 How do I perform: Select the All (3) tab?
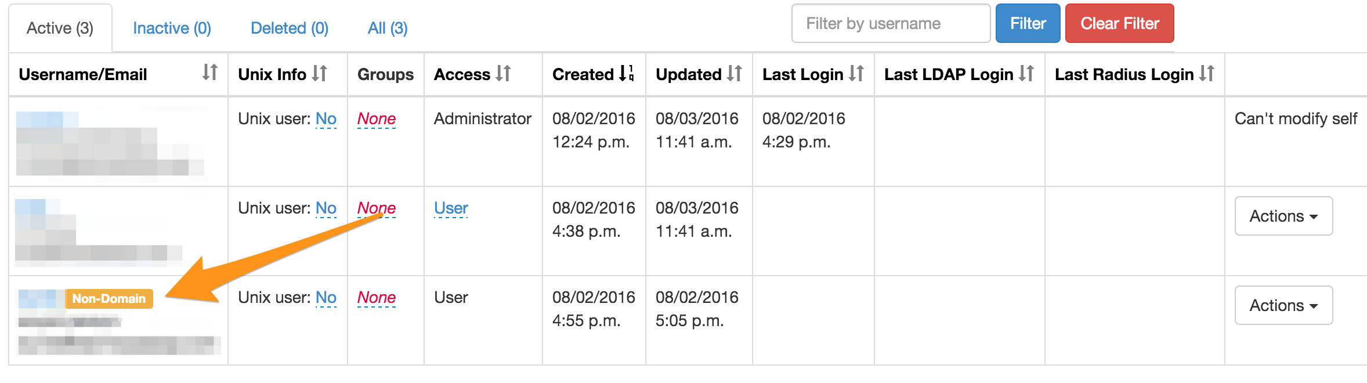[x=388, y=28]
